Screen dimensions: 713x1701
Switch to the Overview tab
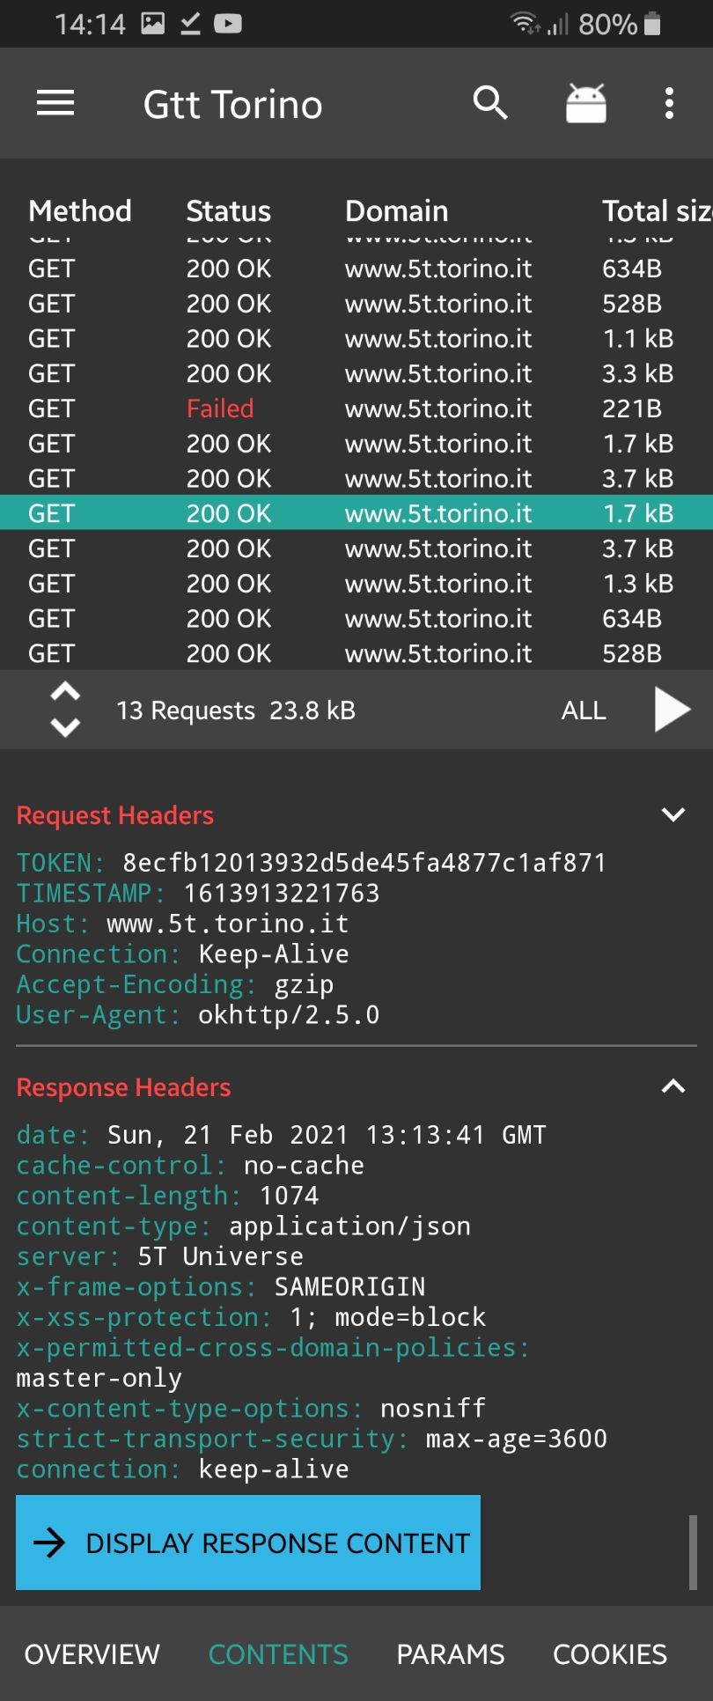(92, 1654)
